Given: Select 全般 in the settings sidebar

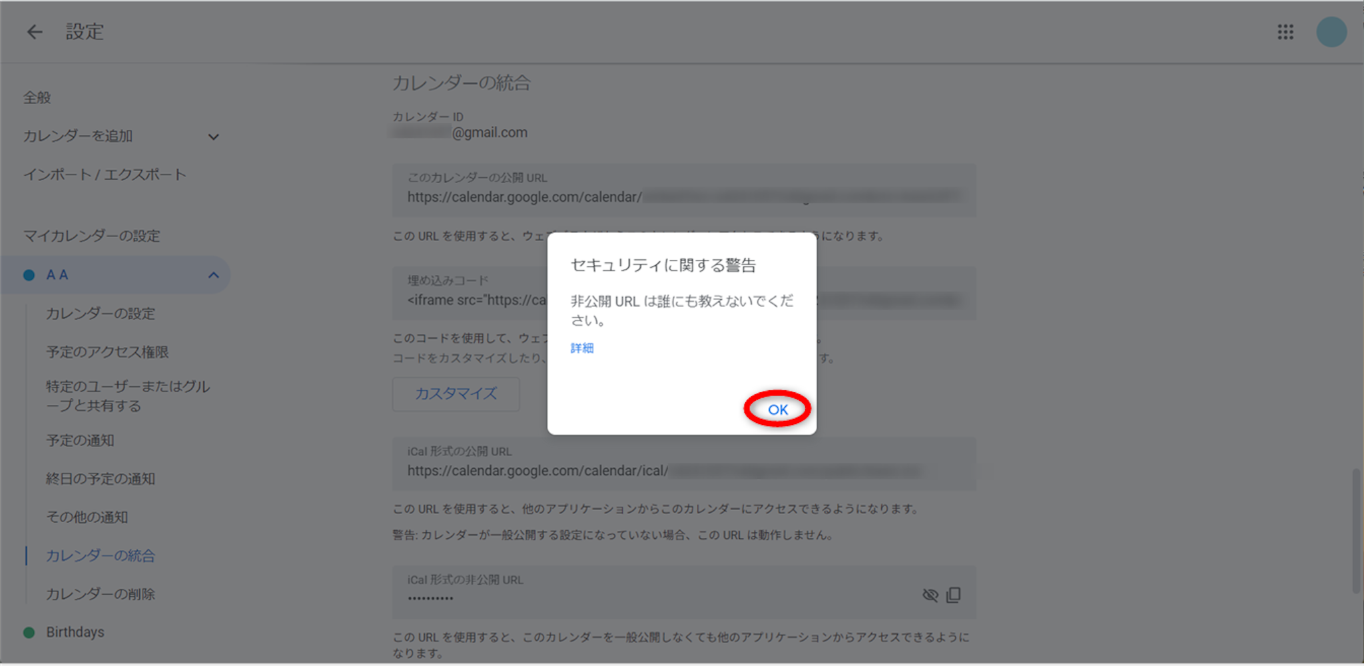Looking at the screenshot, I should click(37, 98).
